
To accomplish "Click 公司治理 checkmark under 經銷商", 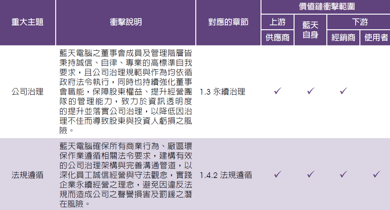I will point(344,91).
